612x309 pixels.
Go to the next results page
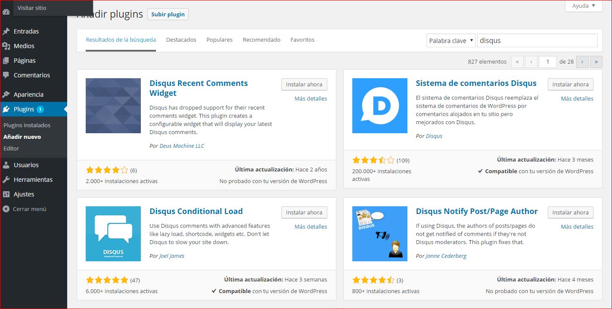pyautogui.click(x=582, y=61)
